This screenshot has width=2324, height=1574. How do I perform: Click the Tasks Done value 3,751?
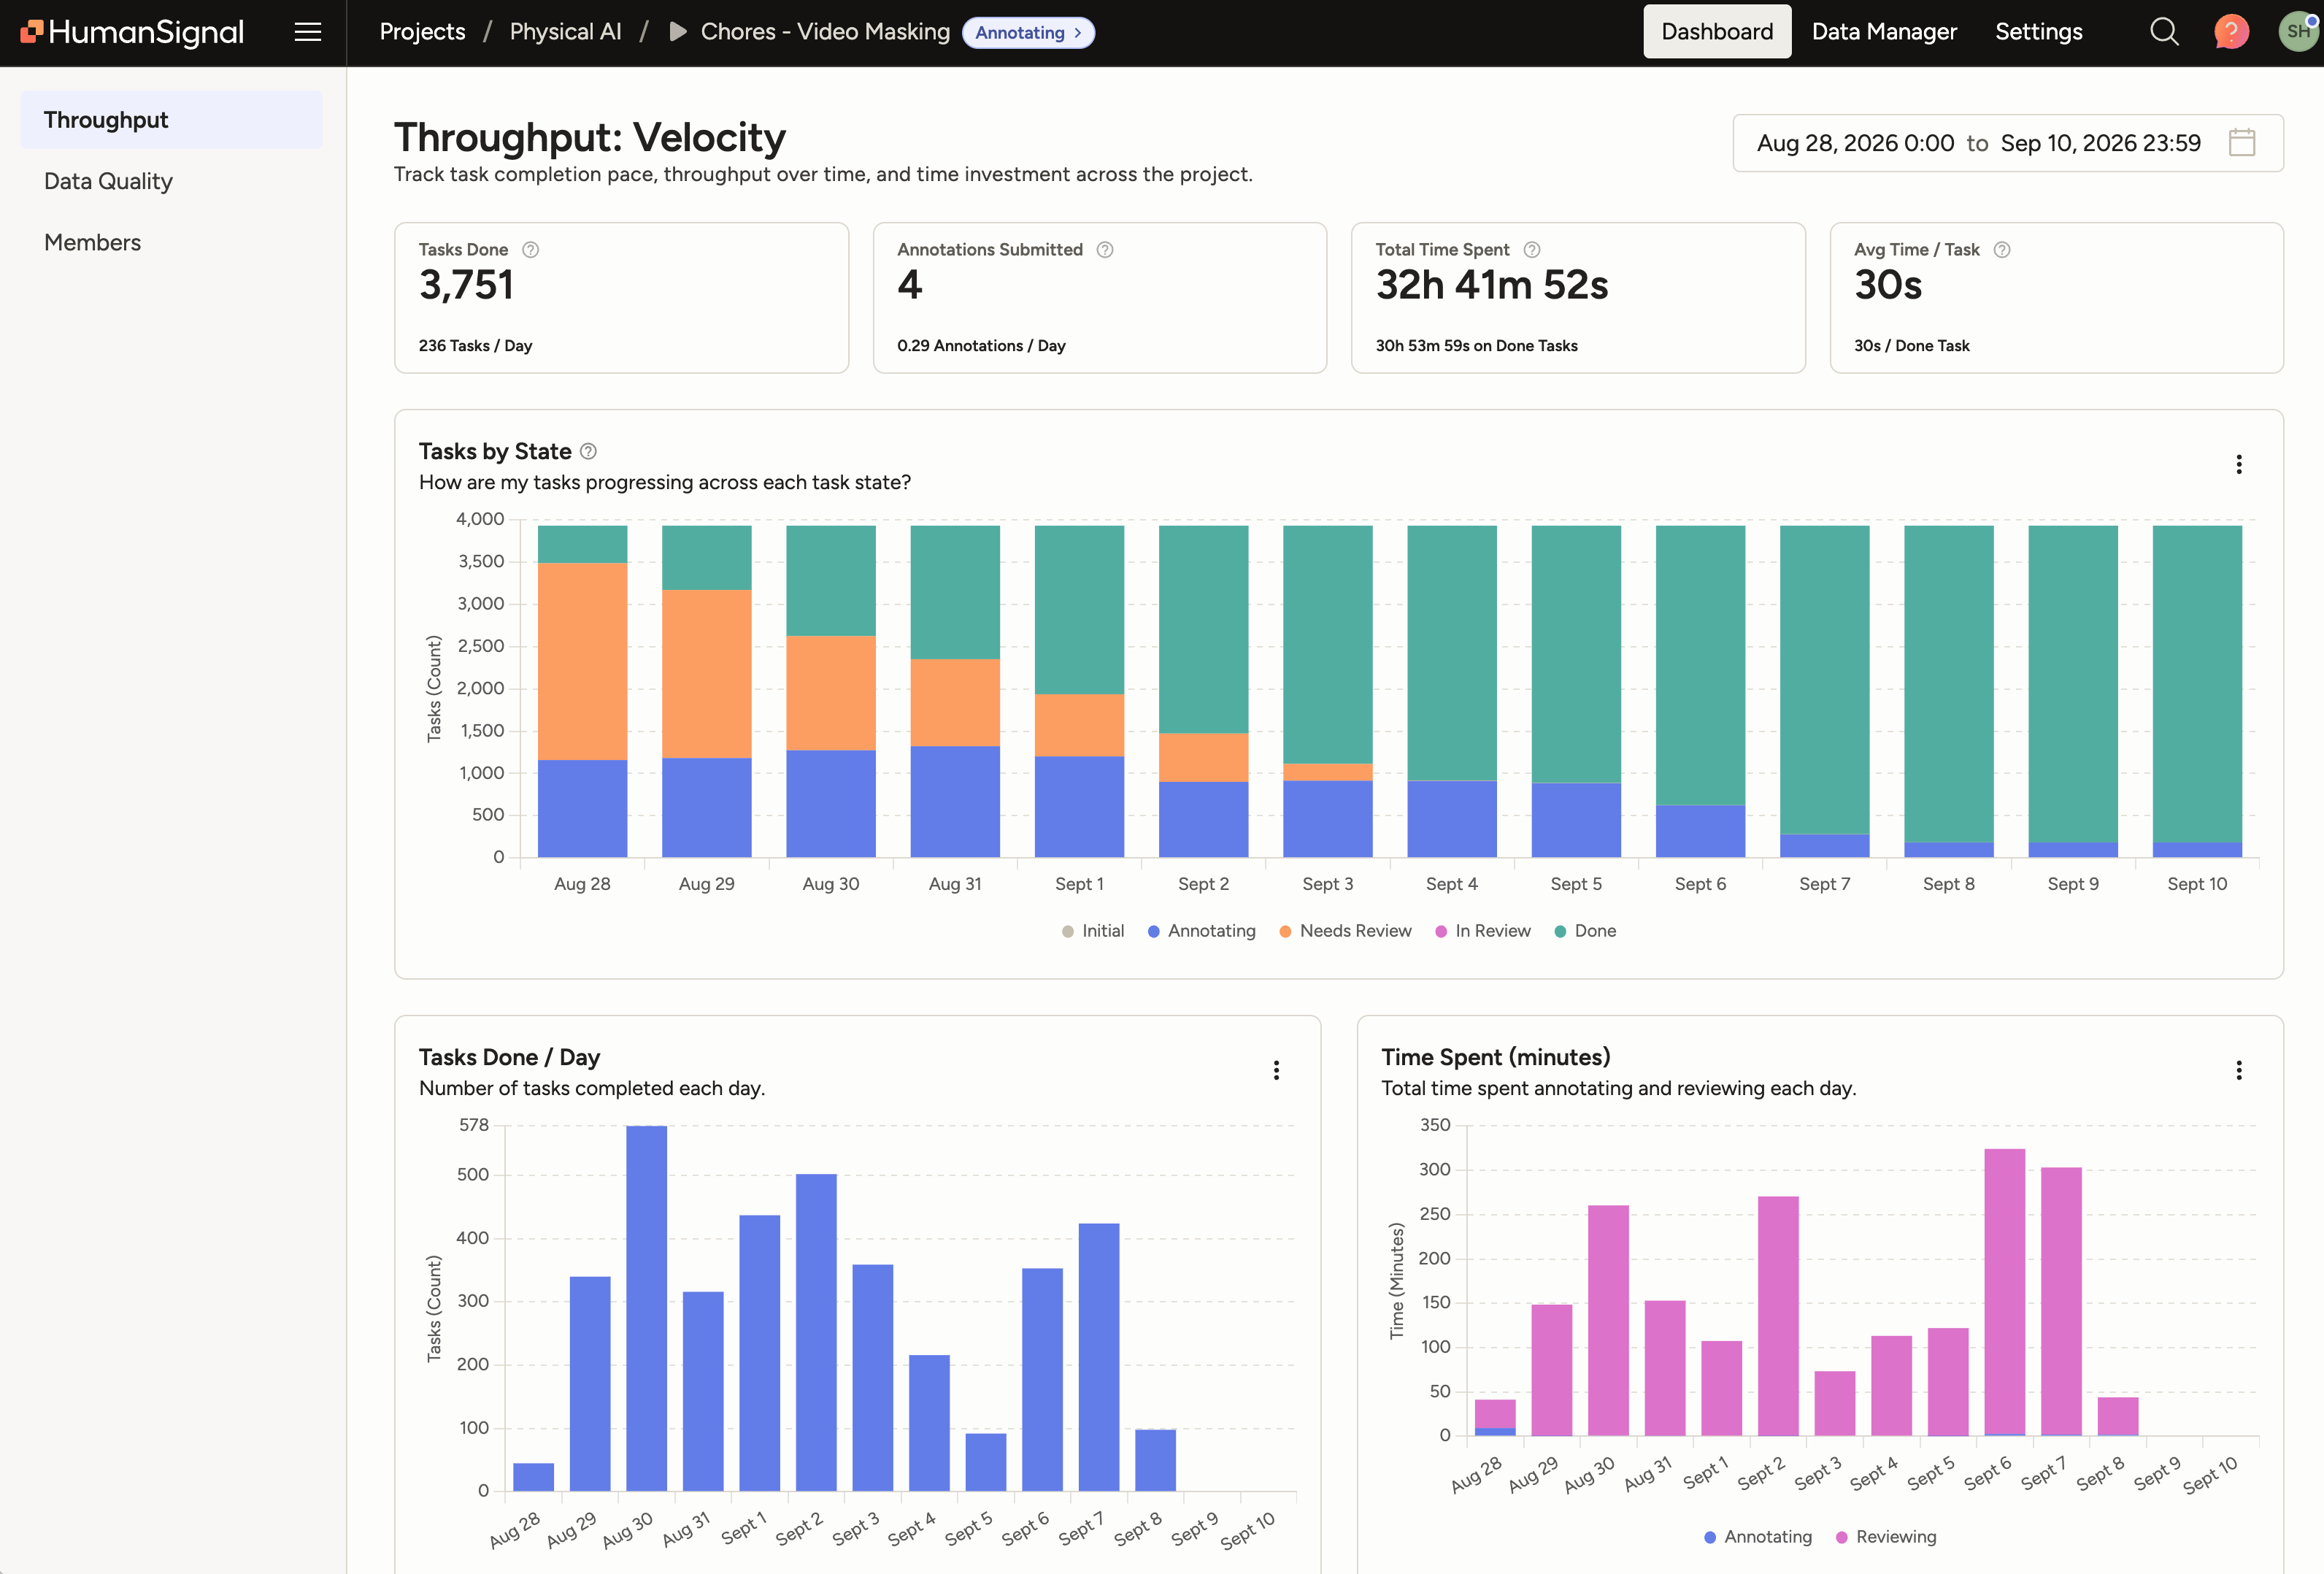pos(466,286)
